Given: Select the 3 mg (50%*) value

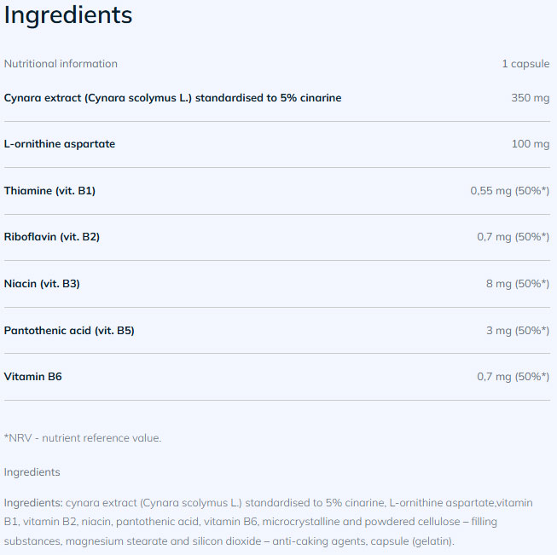Looking at the screenshot, I should (x=517, y=330).
